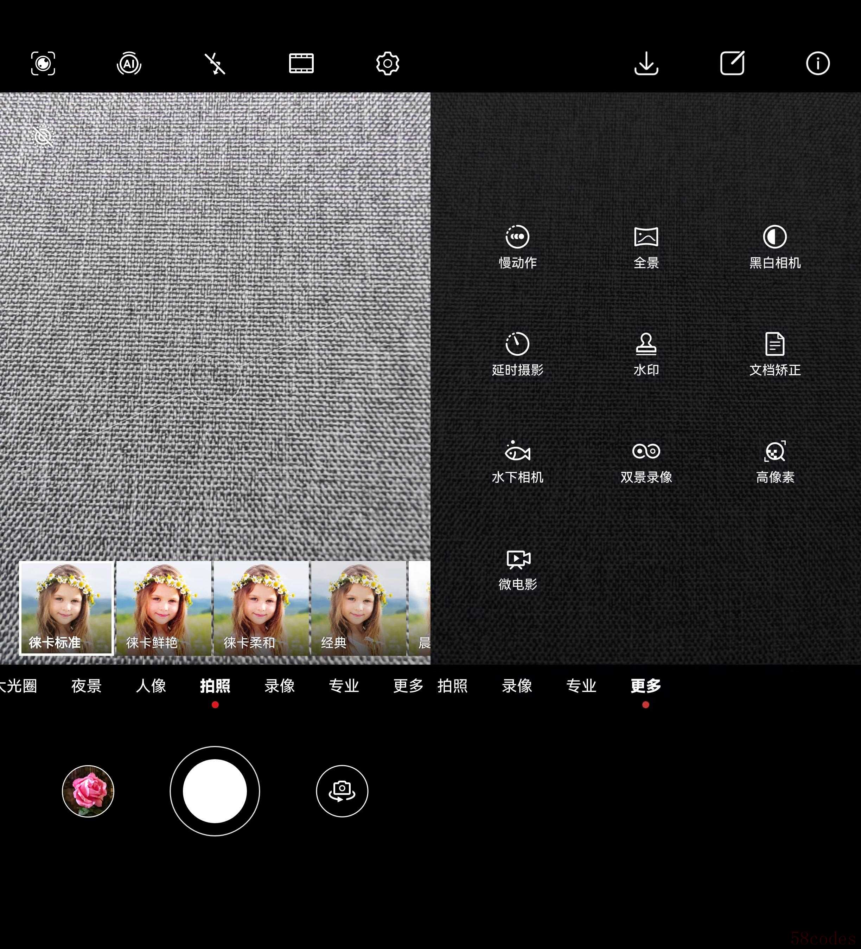The image size is (861, 949).
Task: Open the info details icon
Action: click(818, 63)
